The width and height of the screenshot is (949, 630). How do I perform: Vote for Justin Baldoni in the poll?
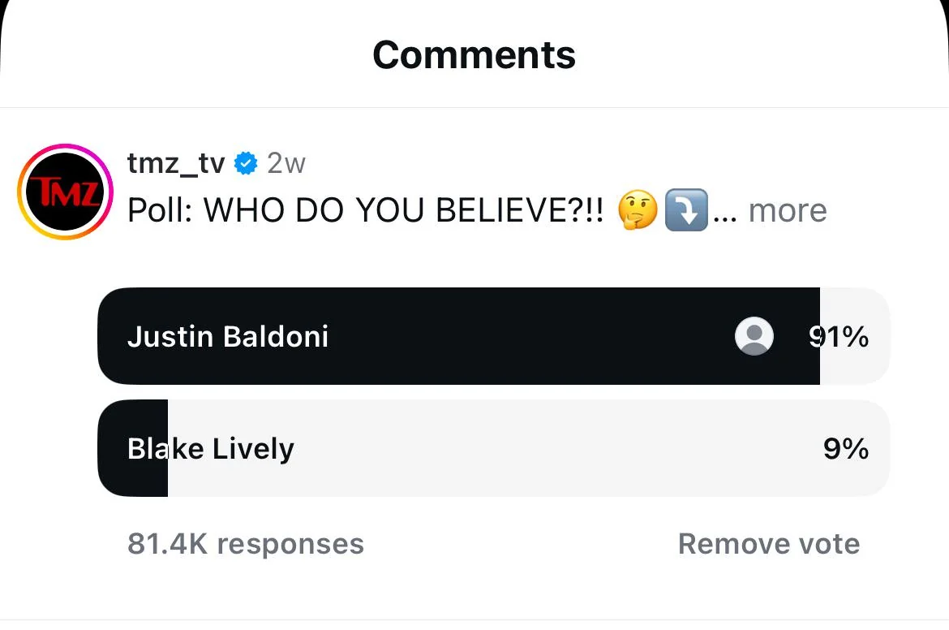coord(406,335)
